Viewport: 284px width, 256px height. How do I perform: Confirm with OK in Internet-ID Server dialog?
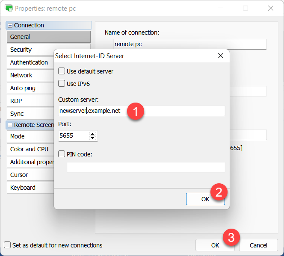tap(205, 199)
